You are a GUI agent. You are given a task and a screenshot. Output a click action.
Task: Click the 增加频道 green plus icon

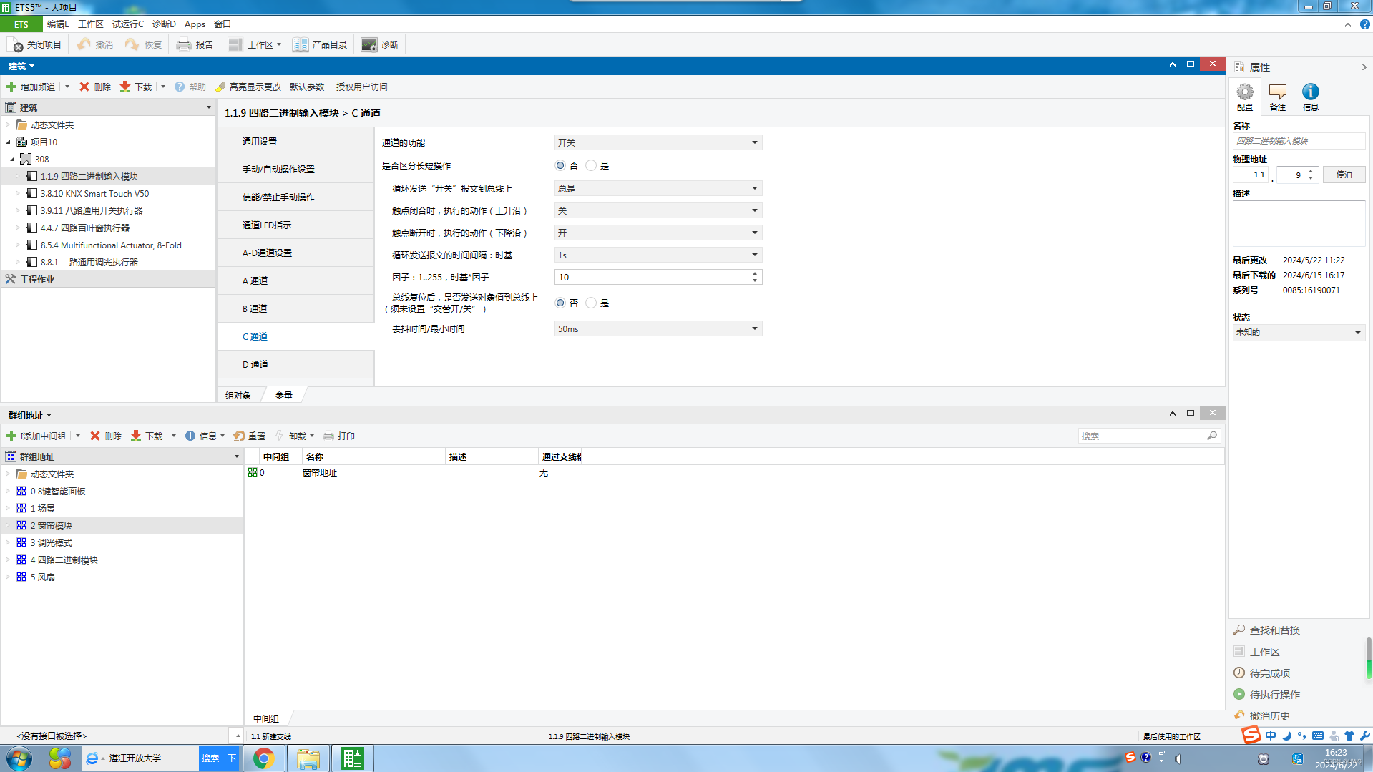click(11, 87)
